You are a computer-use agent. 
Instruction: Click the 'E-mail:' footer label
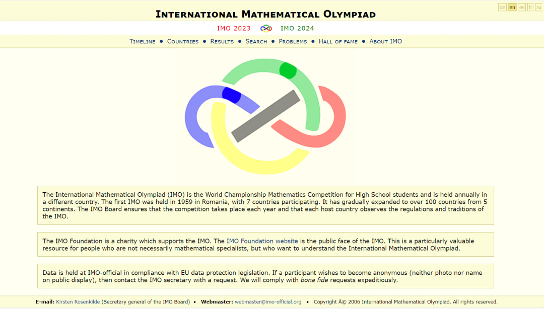click(x=45, y=302)
